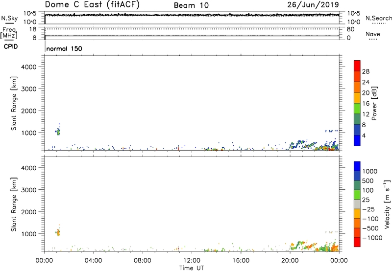Click the '3000' range tick in the velocity panel

point(29,190)
